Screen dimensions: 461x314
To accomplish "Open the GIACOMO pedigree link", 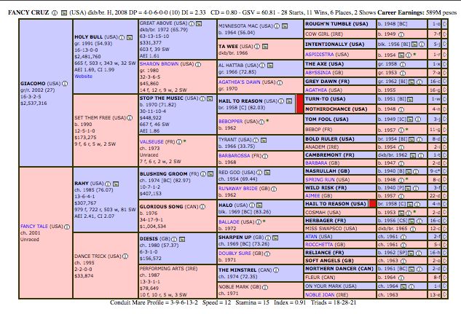I will (x=33, y=84).
